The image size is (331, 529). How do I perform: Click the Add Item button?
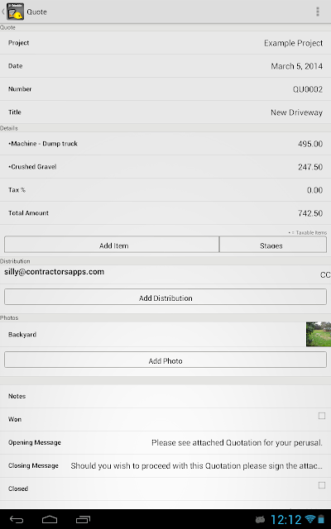pos(112,245)
